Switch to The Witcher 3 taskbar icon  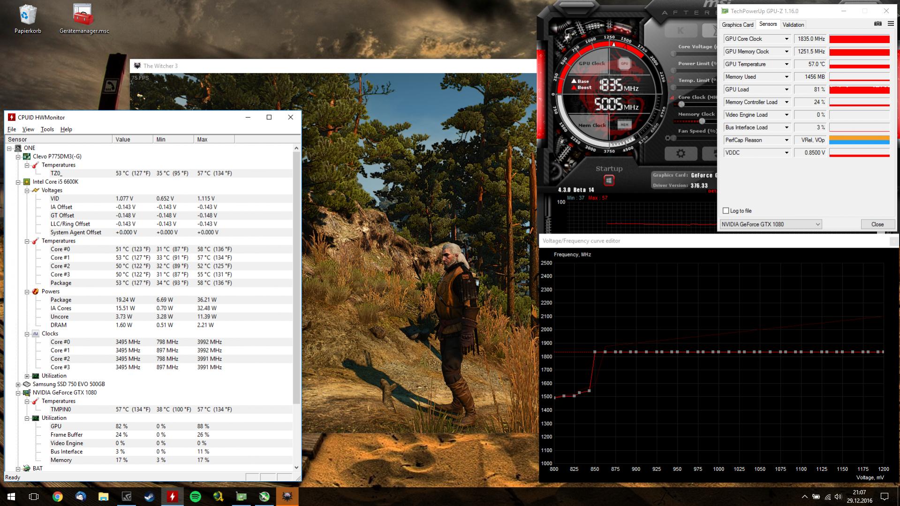pyautogui.click(x=287, y=497)
